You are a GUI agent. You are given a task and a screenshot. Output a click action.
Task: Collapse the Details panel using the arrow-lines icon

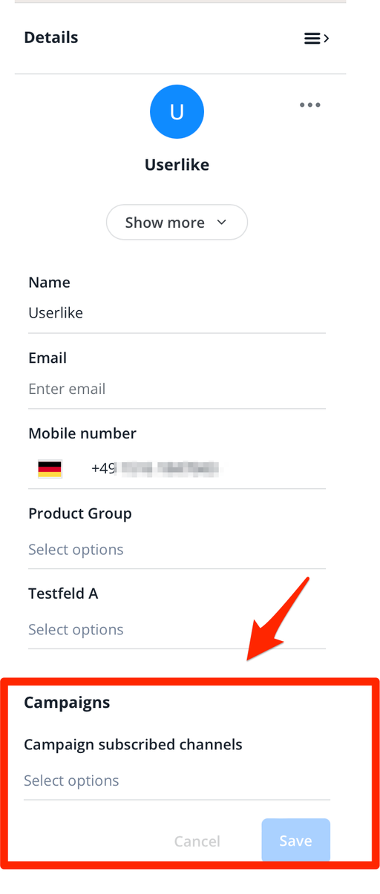point(317,39)
